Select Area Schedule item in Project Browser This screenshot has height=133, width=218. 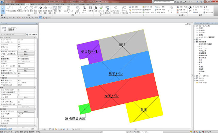click(205, 44)
